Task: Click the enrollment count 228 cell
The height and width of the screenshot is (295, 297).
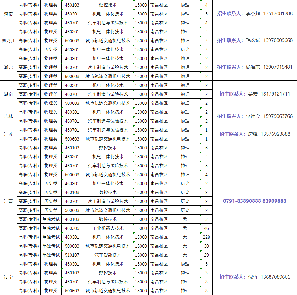Action: tap(206, 237)
